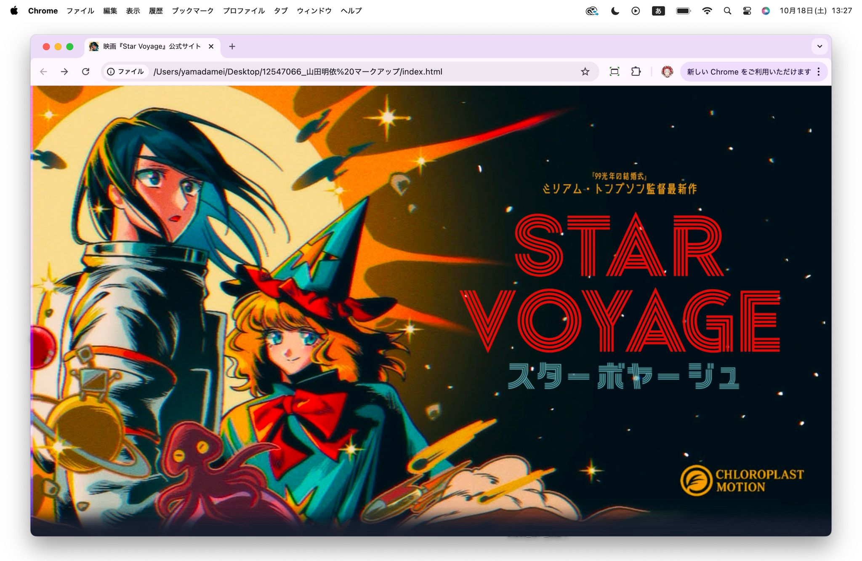Bookmark this page with the star icon
Screen dimensions: 862x561
(585, 72)
